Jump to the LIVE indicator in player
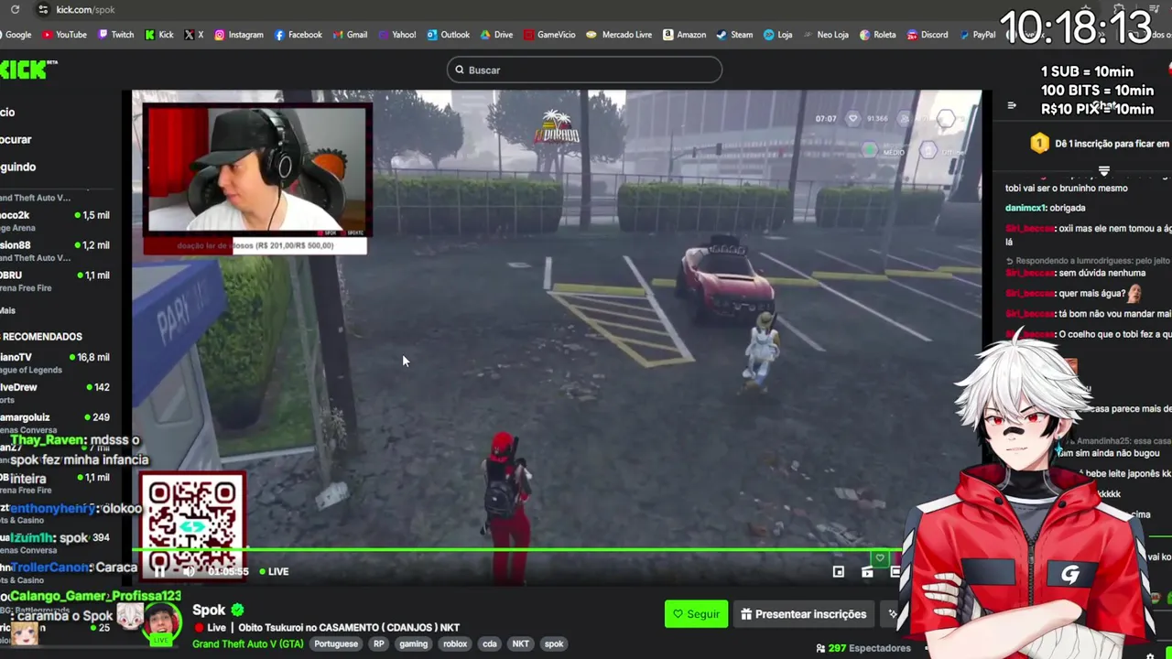 274,571
